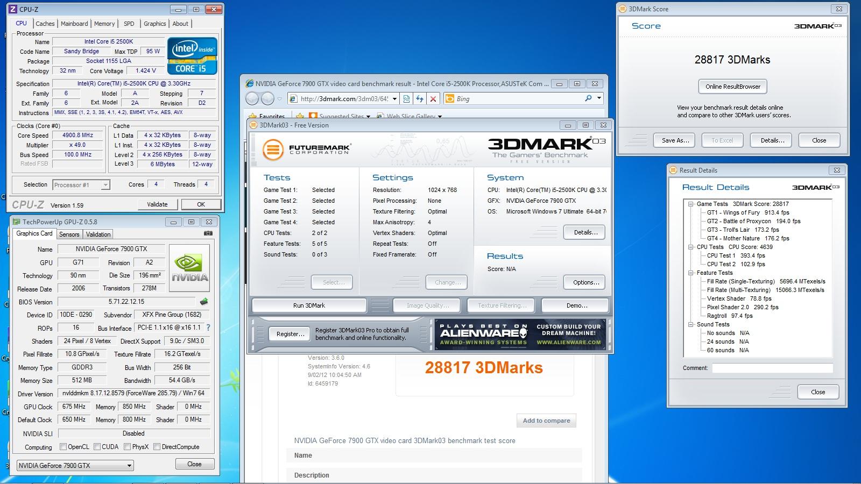861x484 pixels.
Task: Click the Details button in 3DMark03 System section
Action: (585, 232)
